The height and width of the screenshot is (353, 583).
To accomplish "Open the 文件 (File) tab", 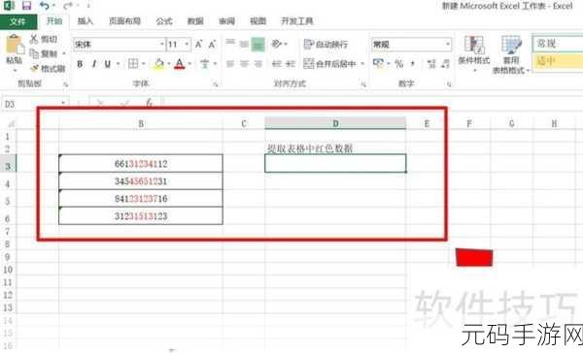I will (x=17, y=21).
